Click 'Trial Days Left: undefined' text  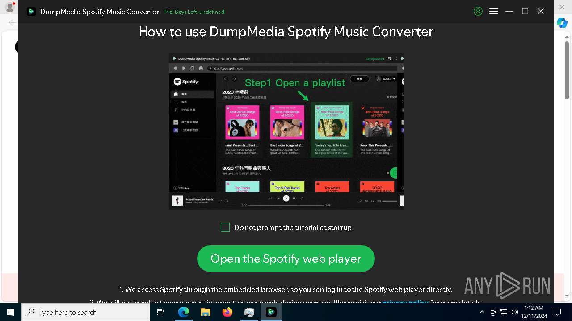point(194,12)
